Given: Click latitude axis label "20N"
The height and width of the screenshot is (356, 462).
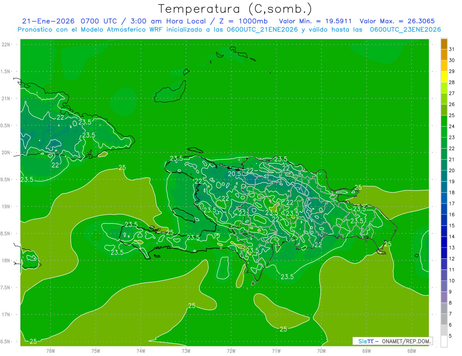Looking at the screenshot, I should point(6,152).
